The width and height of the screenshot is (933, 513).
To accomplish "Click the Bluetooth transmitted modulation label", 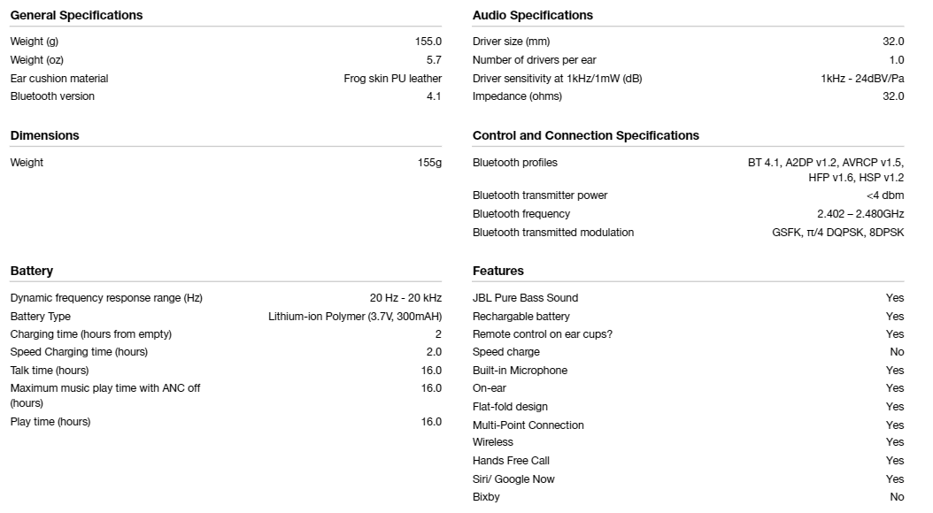I will [x=552, y=233].
